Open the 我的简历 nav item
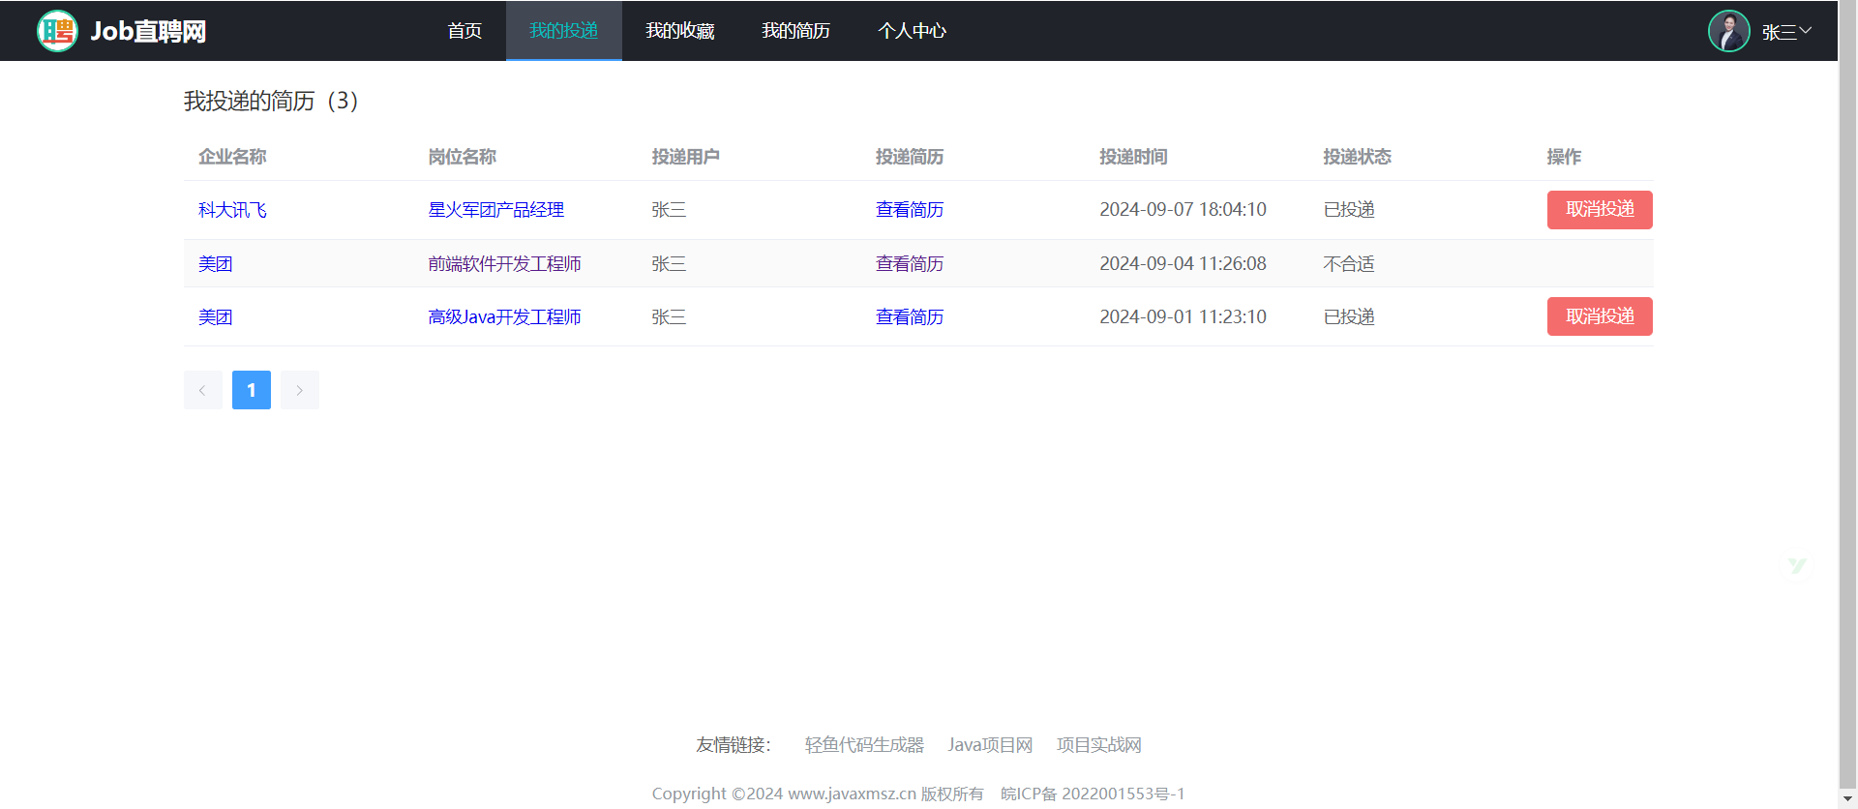Image resolution: width=1858 pixels, height=809 pixels. (796, 31)
